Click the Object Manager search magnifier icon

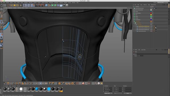[162, 5]
